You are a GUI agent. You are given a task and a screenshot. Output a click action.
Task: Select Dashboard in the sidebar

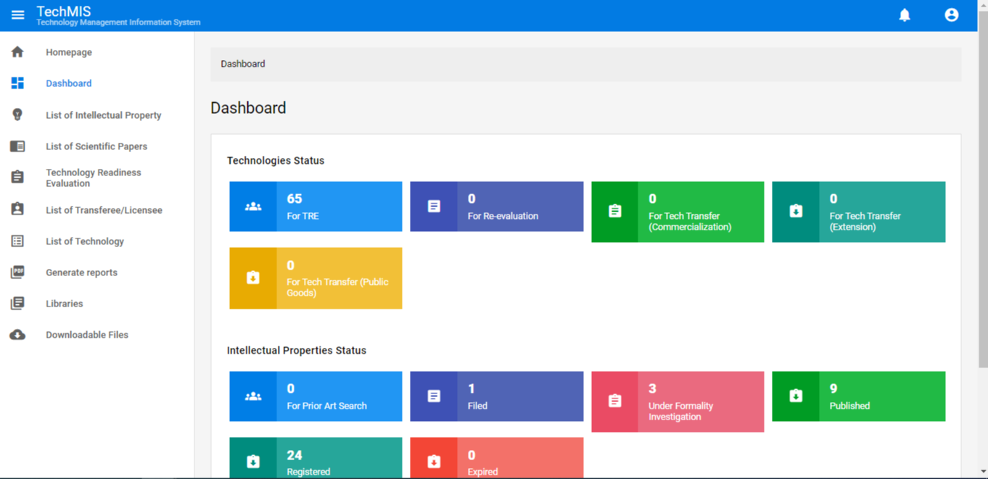[68, 83]
